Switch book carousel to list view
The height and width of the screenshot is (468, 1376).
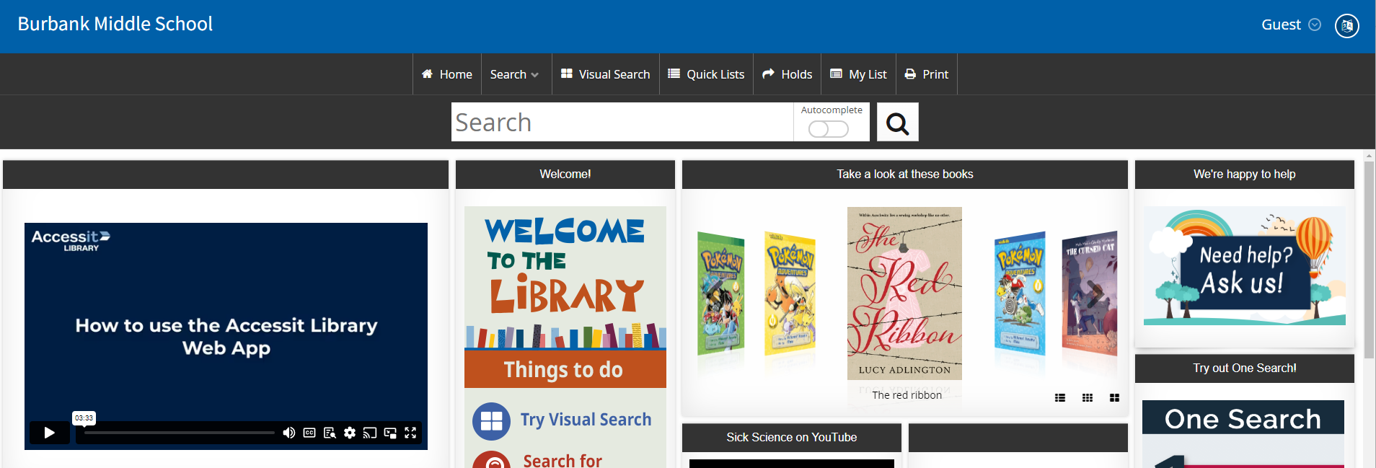click(1059, 397)
